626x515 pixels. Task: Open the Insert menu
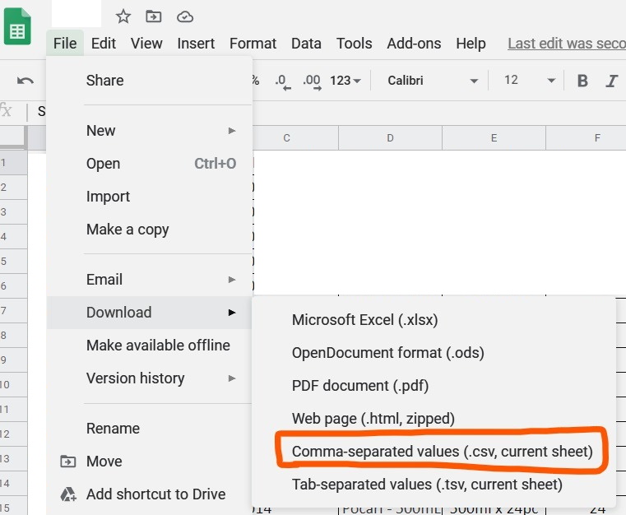pos(196,43)
